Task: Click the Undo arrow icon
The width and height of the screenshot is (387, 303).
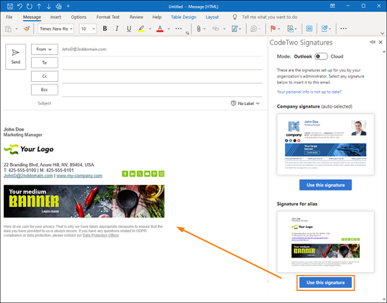Action: pos(20,6)
